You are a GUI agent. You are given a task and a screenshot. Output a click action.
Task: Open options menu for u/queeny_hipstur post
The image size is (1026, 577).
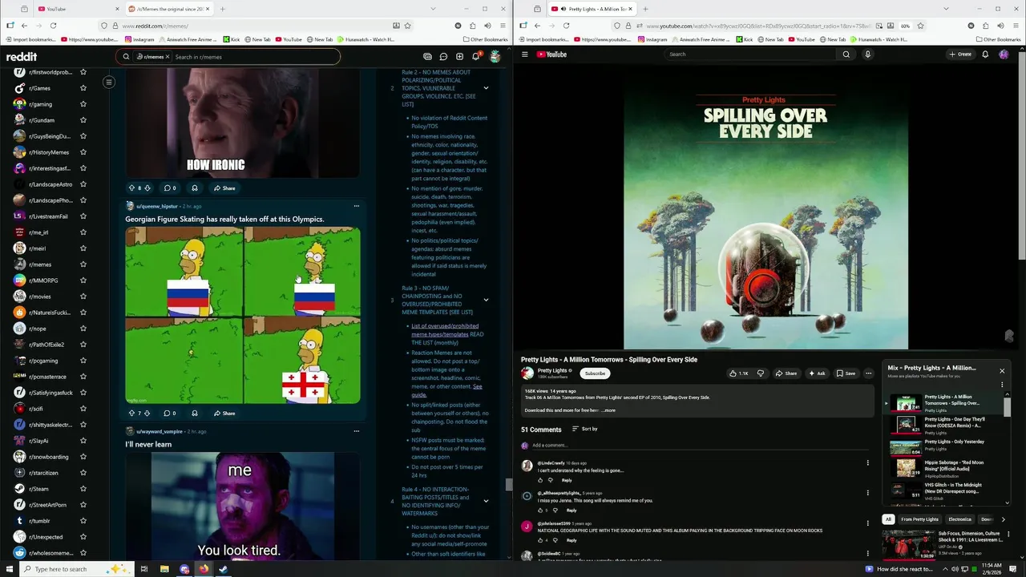pyautogui.click(x=357, y=206)
